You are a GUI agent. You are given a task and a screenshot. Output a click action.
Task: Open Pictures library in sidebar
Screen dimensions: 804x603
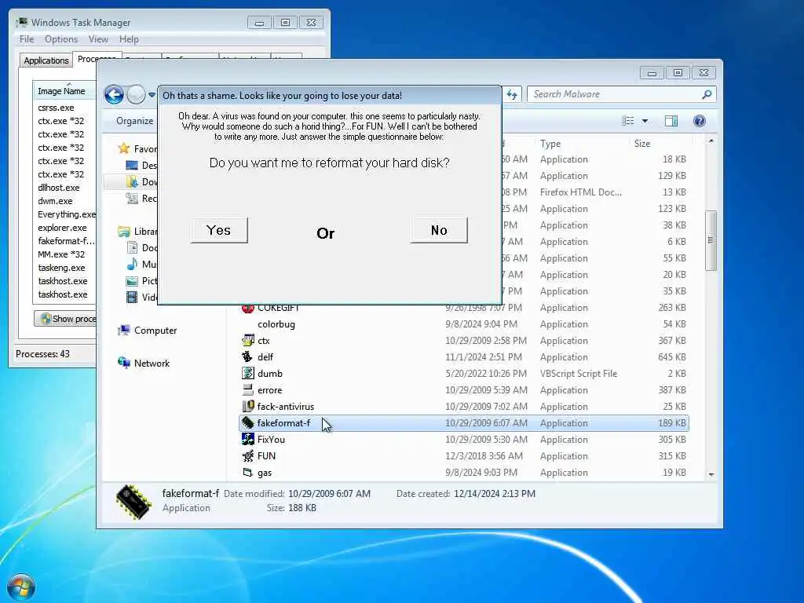pyautogui.click(x=141, y=280)
